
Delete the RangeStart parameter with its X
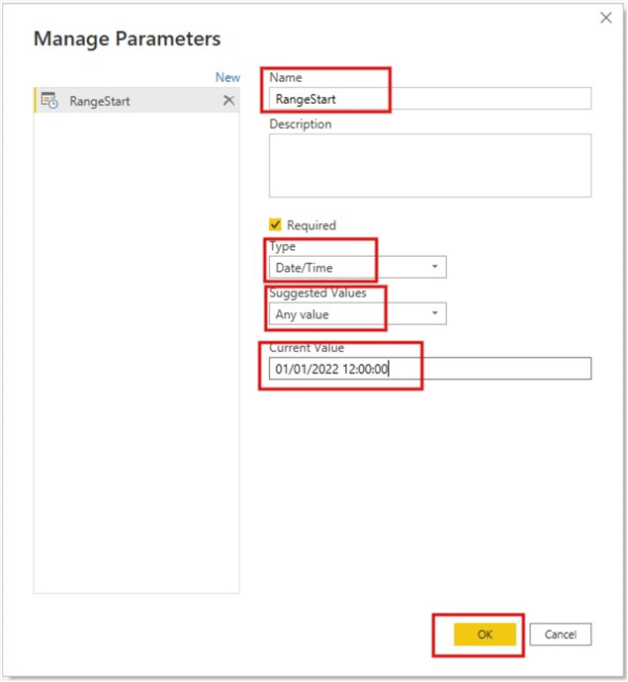coord(228,101)
